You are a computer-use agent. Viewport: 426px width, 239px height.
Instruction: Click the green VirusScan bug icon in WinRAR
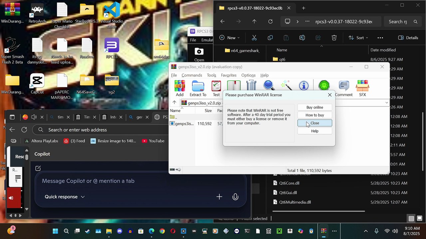tap(324, 86)
